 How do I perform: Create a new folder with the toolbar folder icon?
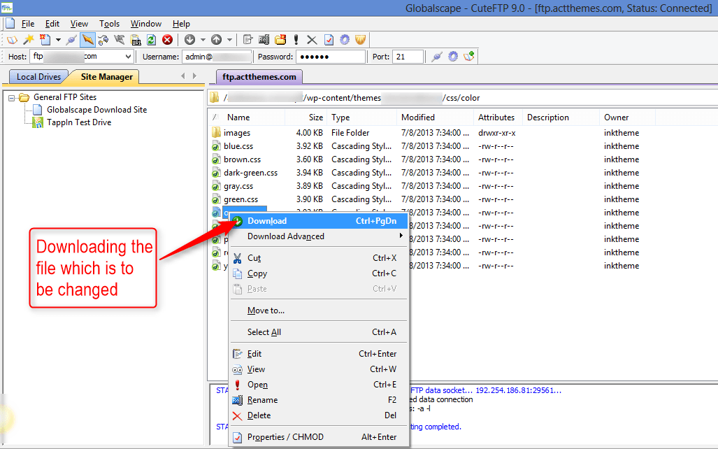point(280,40)
